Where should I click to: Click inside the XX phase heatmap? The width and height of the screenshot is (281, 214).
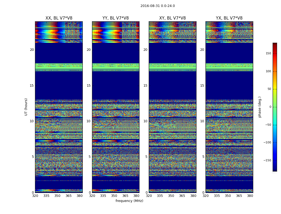[59, 107]
